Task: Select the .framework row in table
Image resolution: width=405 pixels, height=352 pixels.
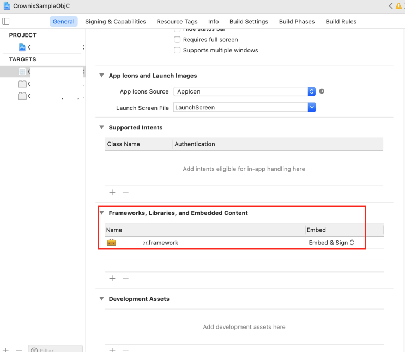Action: coord(244,243)
